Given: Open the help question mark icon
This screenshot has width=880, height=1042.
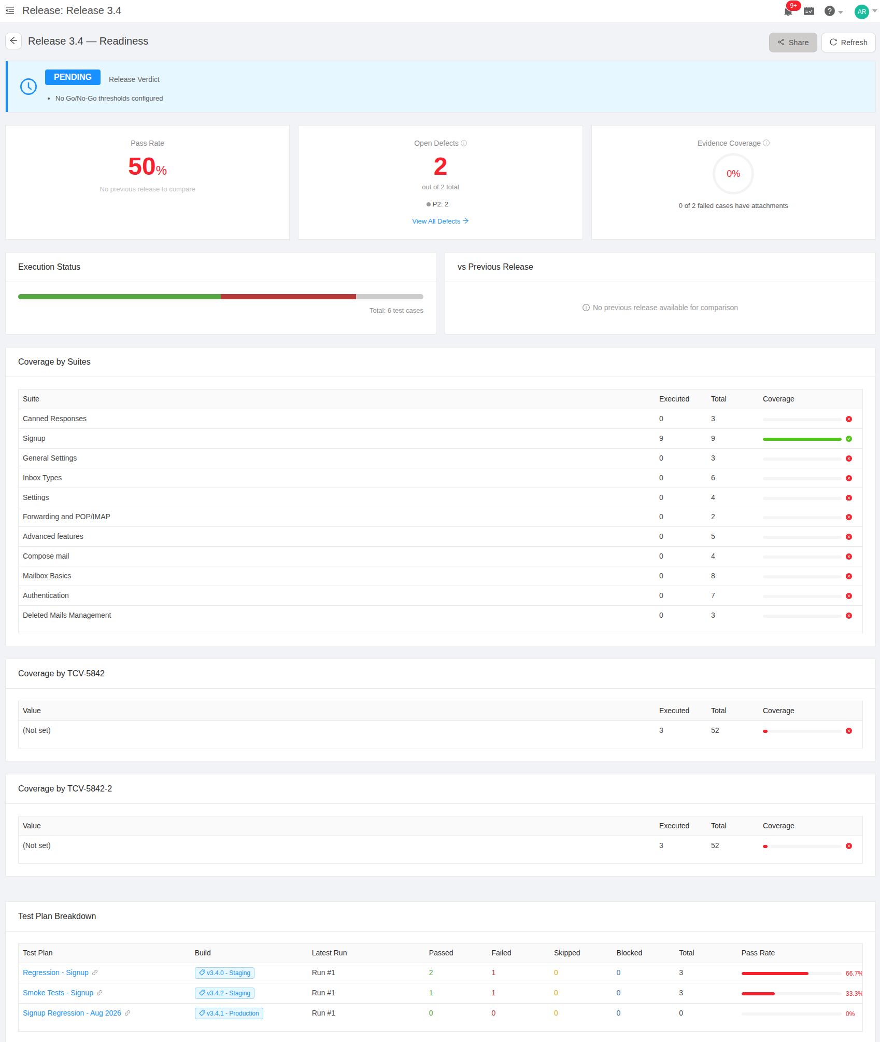Looking at the screenshot, I should (x=830, y=11).
